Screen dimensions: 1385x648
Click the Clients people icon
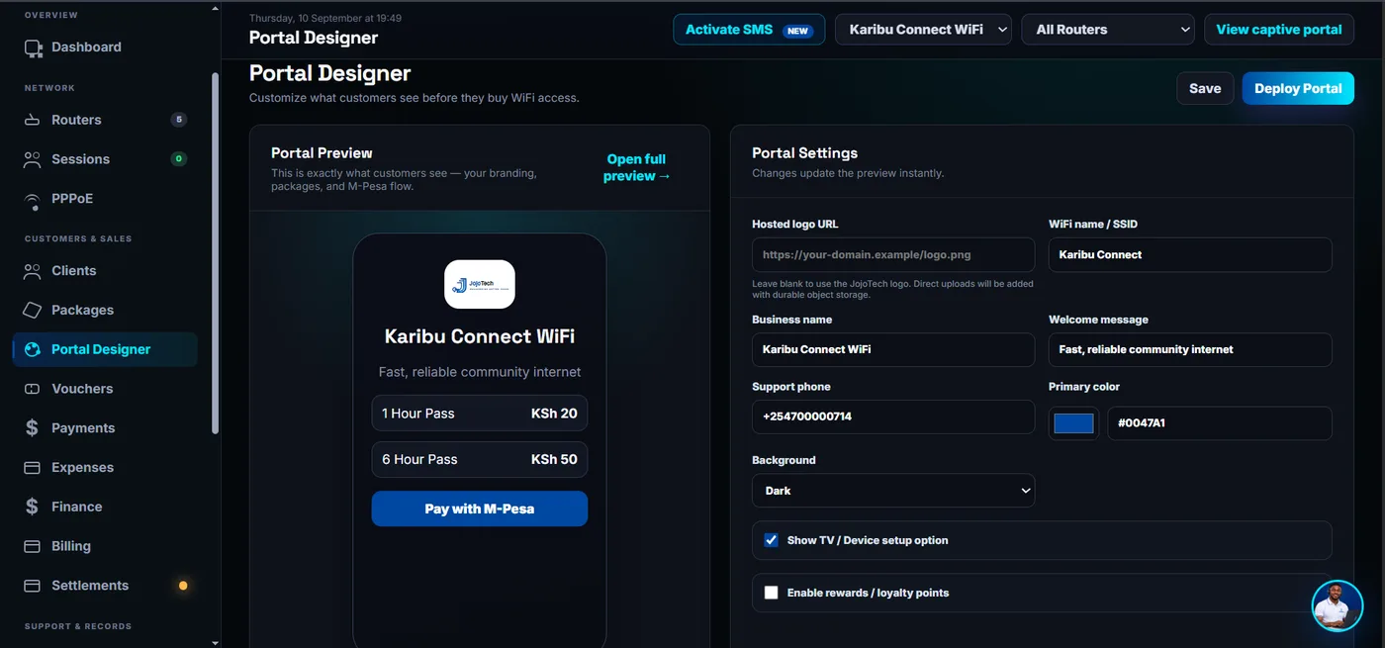[33, 271]
